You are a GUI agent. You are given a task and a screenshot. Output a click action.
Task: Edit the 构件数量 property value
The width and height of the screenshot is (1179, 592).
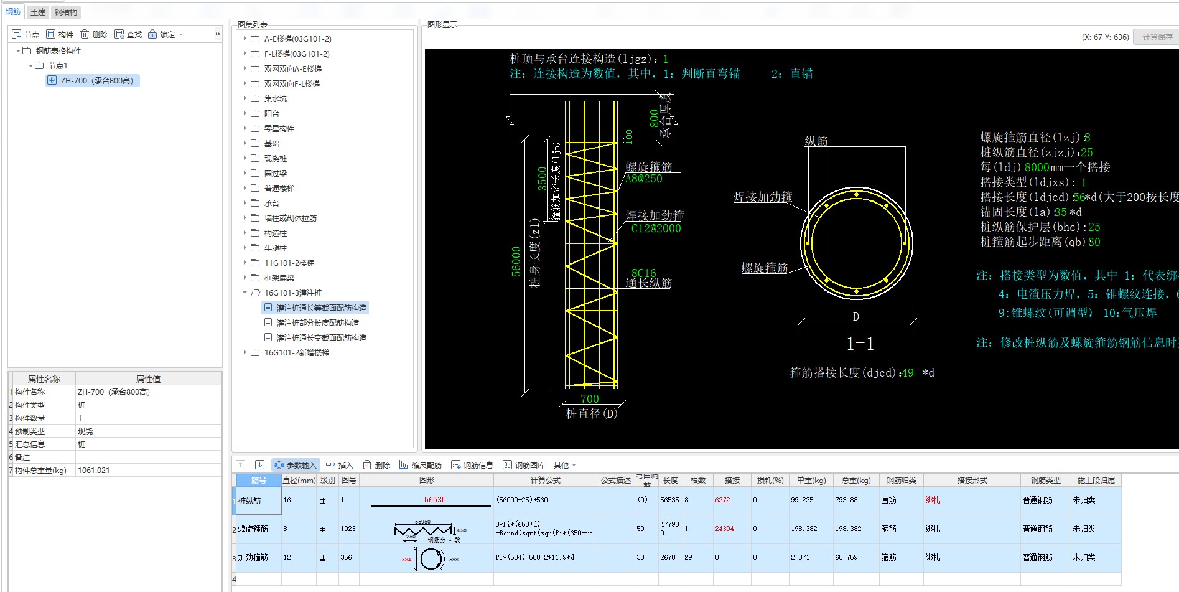148,418
